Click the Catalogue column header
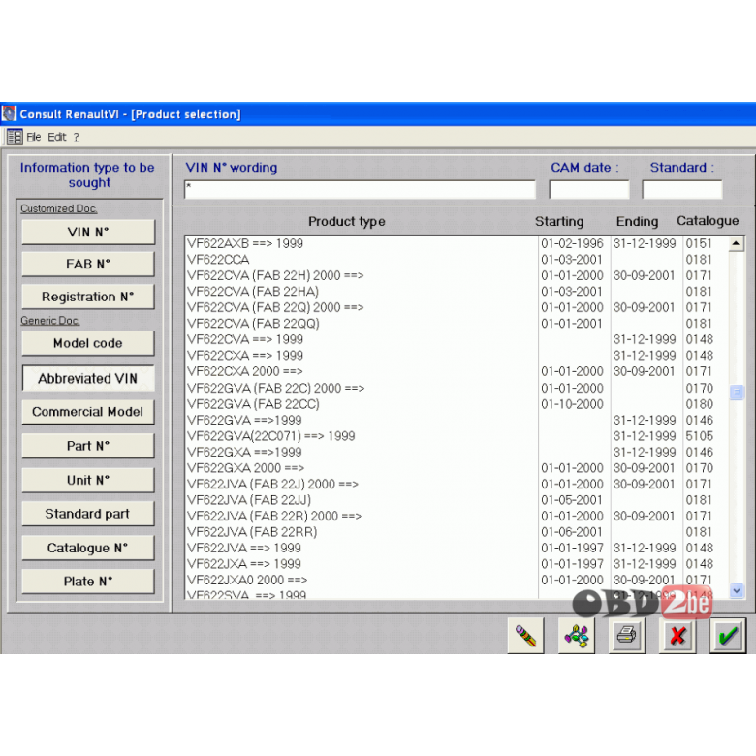756x756 pixels. [708, 221]
